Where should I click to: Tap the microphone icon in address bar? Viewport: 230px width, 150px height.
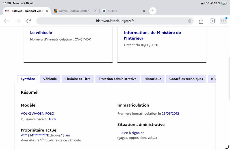pyautogui.click(x=190, y=21)
